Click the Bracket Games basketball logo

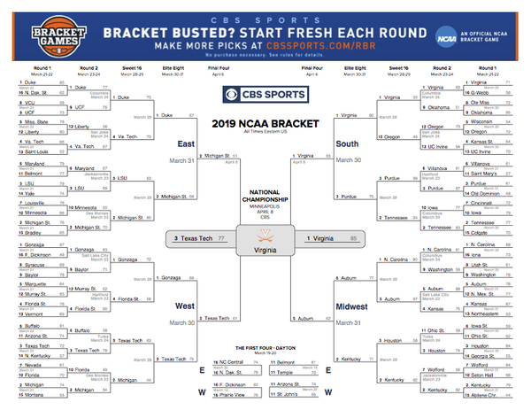59,36
